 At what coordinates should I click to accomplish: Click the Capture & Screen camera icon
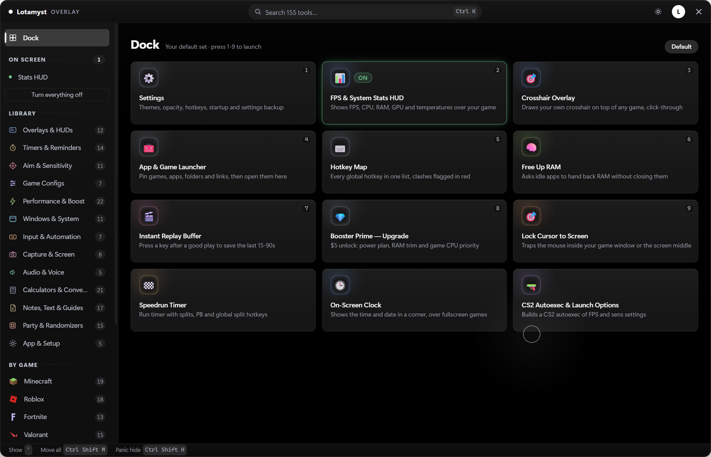tap(13, 255)
